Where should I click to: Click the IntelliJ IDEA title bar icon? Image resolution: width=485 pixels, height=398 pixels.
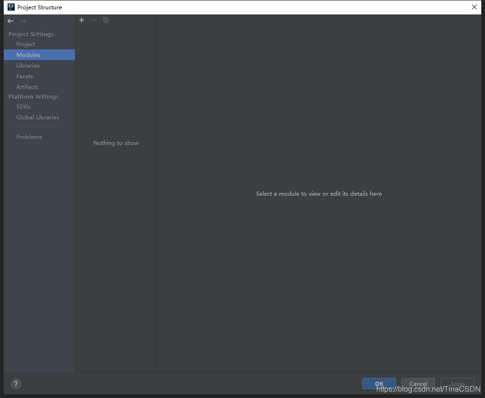pyautogui.click(x=11, y=7)
